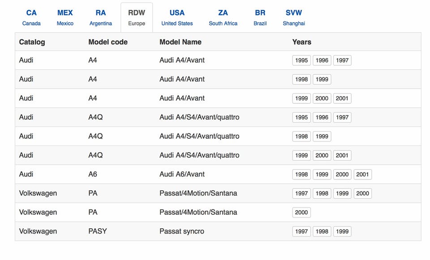Choose 1999 for Passat syncro
Viewport: 430px width, 260px height.
point(342,231)
